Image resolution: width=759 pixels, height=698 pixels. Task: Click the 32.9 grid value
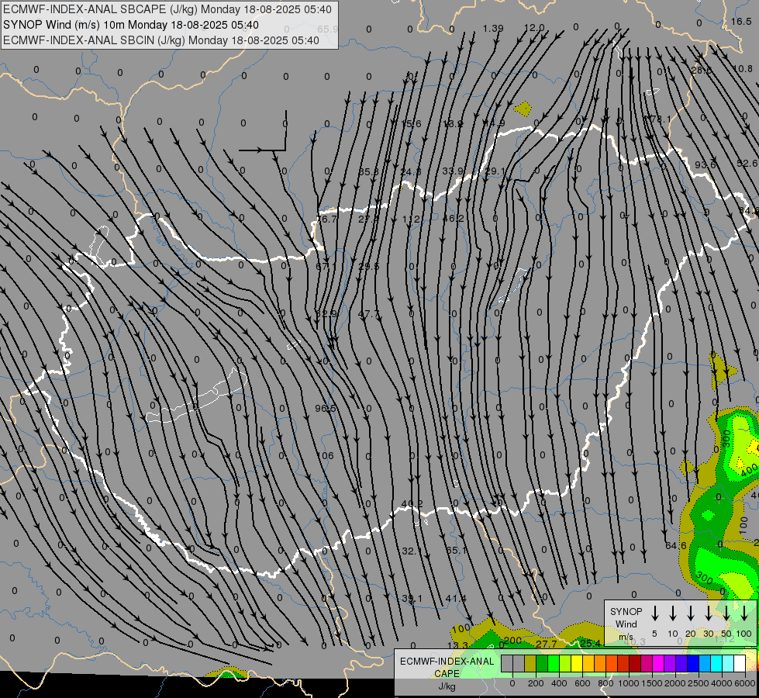click(326, 313)
